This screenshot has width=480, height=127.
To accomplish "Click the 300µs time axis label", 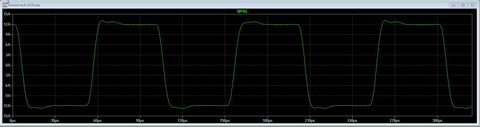I will [437, 121].
